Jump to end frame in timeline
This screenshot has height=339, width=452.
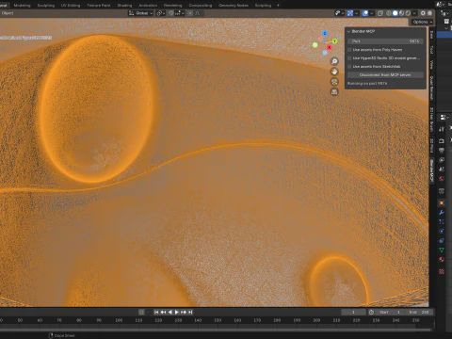pos(190,312)
